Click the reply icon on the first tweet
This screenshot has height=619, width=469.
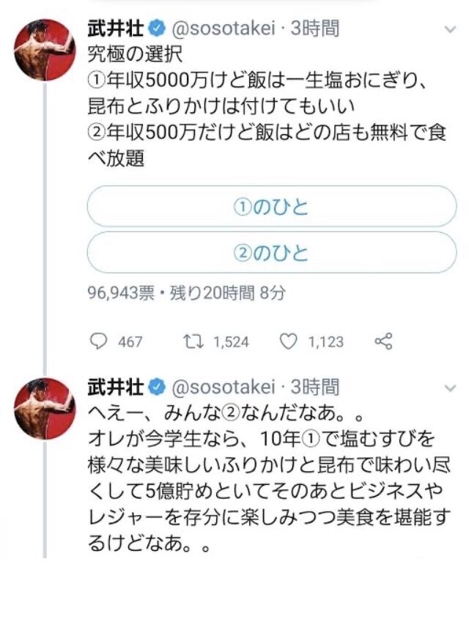[98, 341]
